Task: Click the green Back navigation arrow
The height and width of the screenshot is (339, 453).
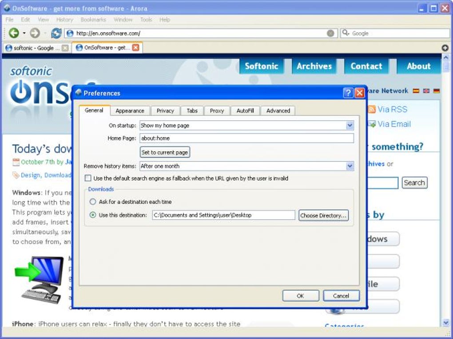Action: pos(14,33)
